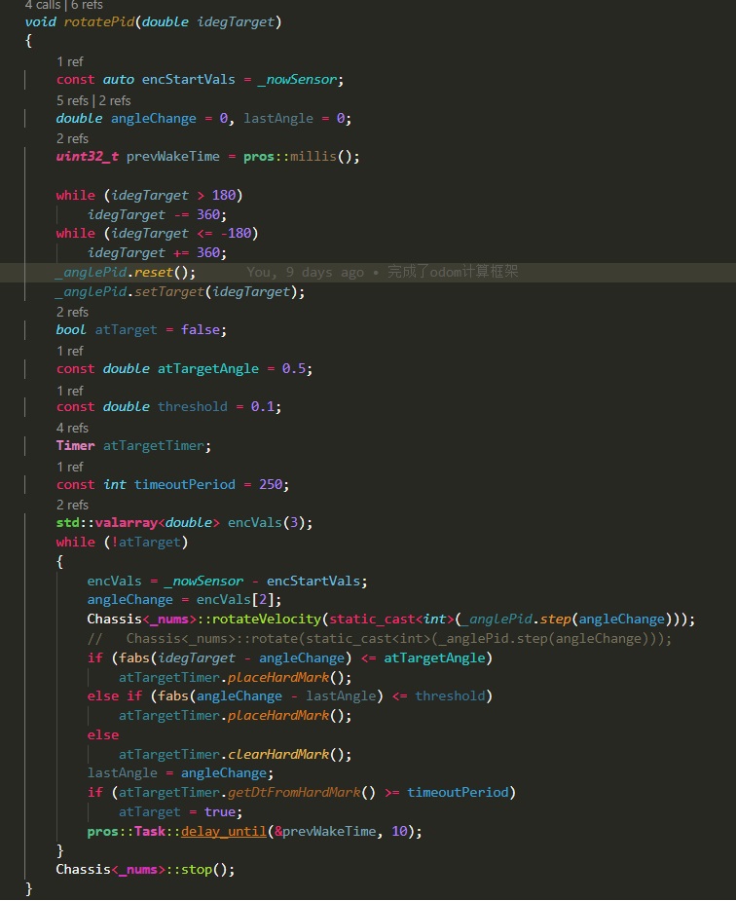Click placeHardMark under the first if
The width and height of the screenshot is (736, 901).
[277, 678]
